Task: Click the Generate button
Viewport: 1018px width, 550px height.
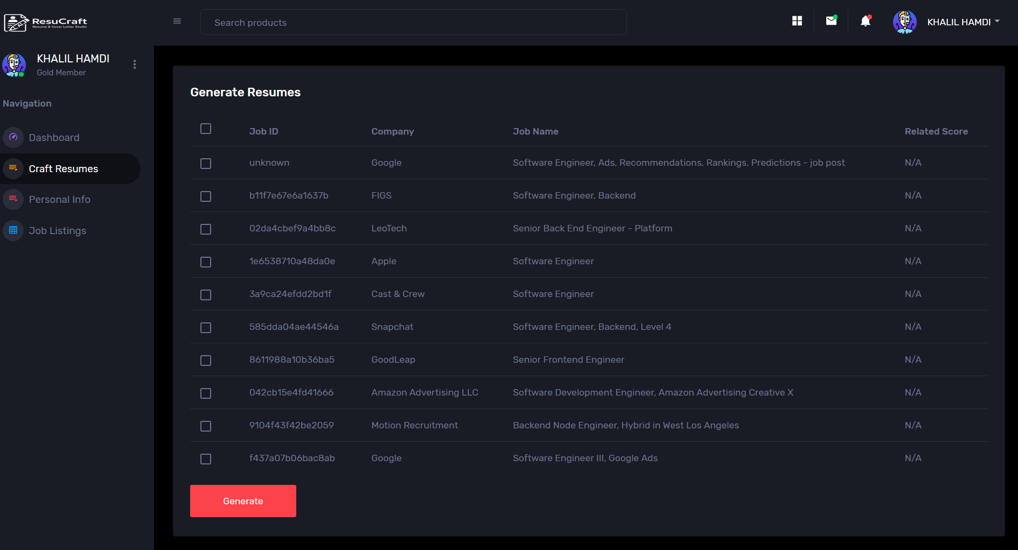Action: (243, 501)
